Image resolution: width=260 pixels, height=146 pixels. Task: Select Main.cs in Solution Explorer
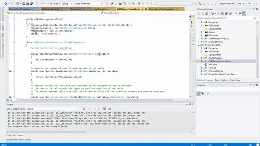[x=212, y=68]
